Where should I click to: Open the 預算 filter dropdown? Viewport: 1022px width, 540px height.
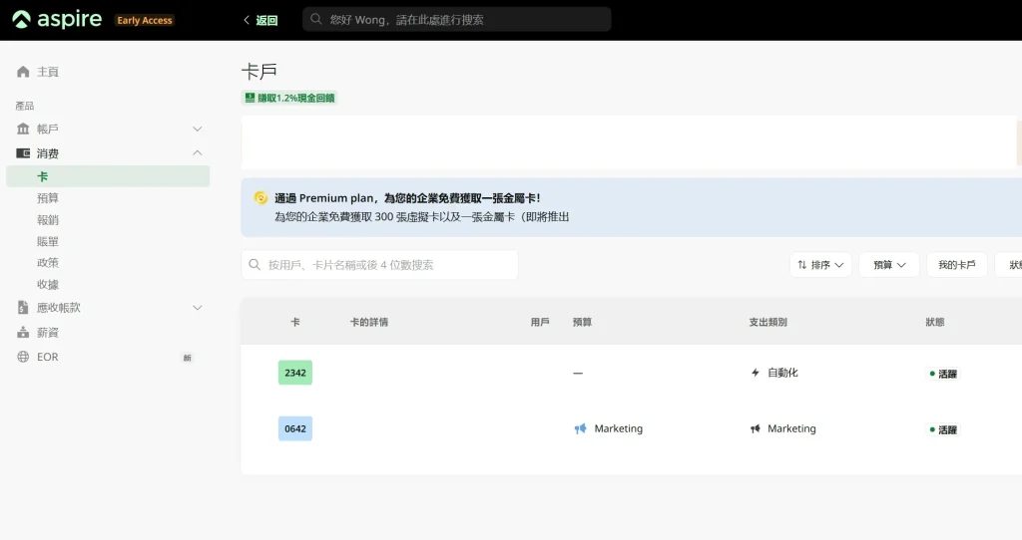889,265
